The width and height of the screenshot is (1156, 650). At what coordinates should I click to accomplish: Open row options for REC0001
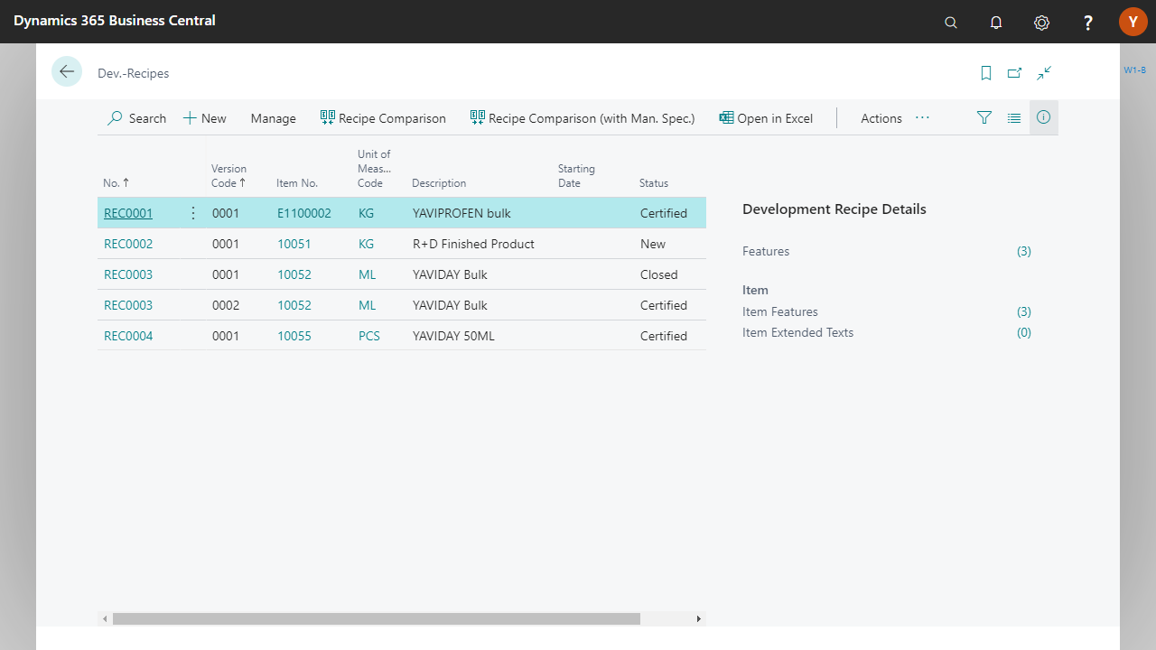click(192, 213)
